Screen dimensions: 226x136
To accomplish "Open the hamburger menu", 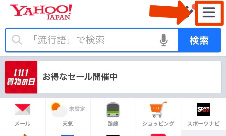I will 209,13.
